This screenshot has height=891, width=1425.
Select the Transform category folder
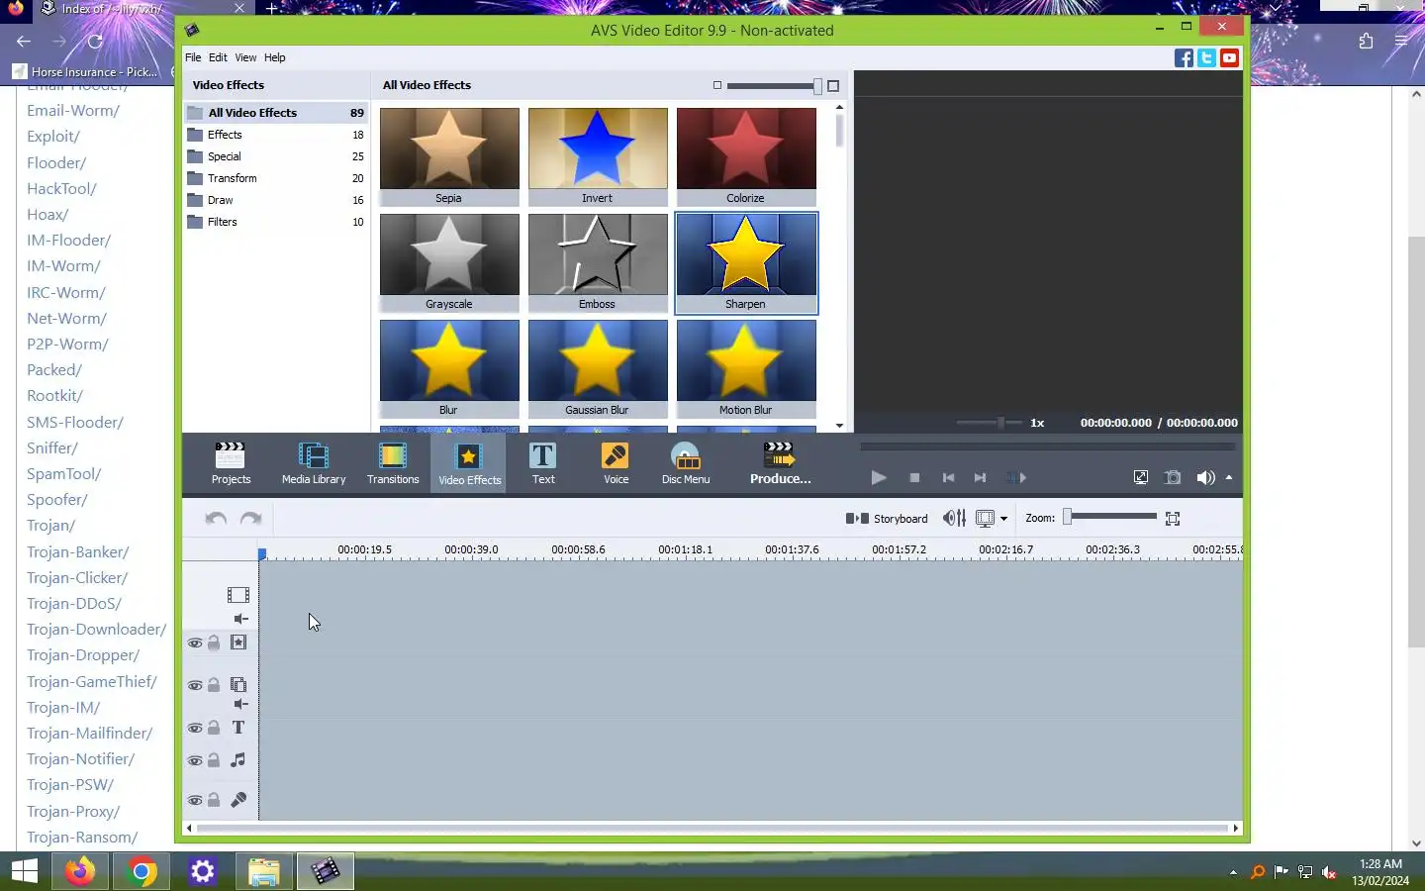point(276,178)
